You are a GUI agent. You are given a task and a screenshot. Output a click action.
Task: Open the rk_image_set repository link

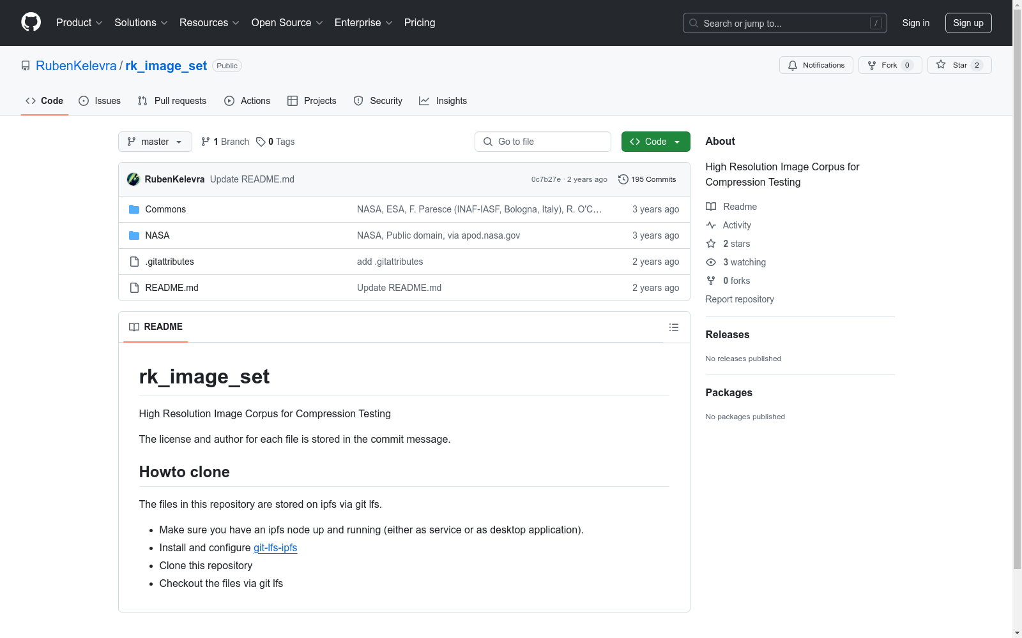point(166,66)
